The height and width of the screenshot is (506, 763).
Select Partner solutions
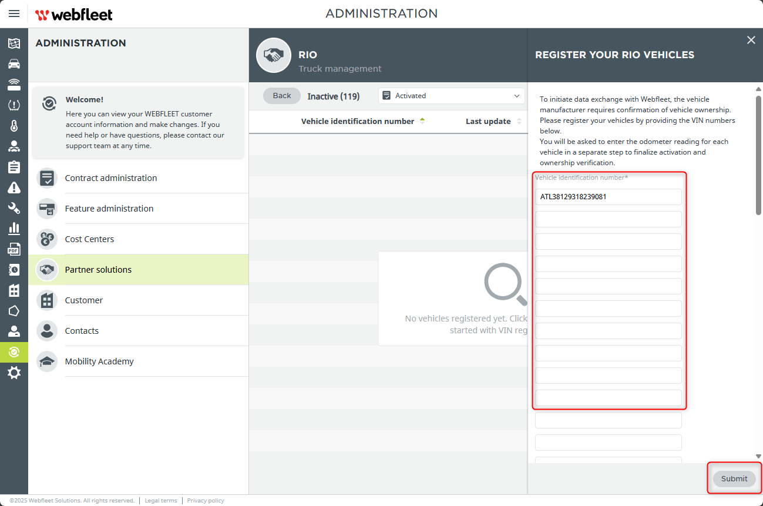tap(139, 270)
